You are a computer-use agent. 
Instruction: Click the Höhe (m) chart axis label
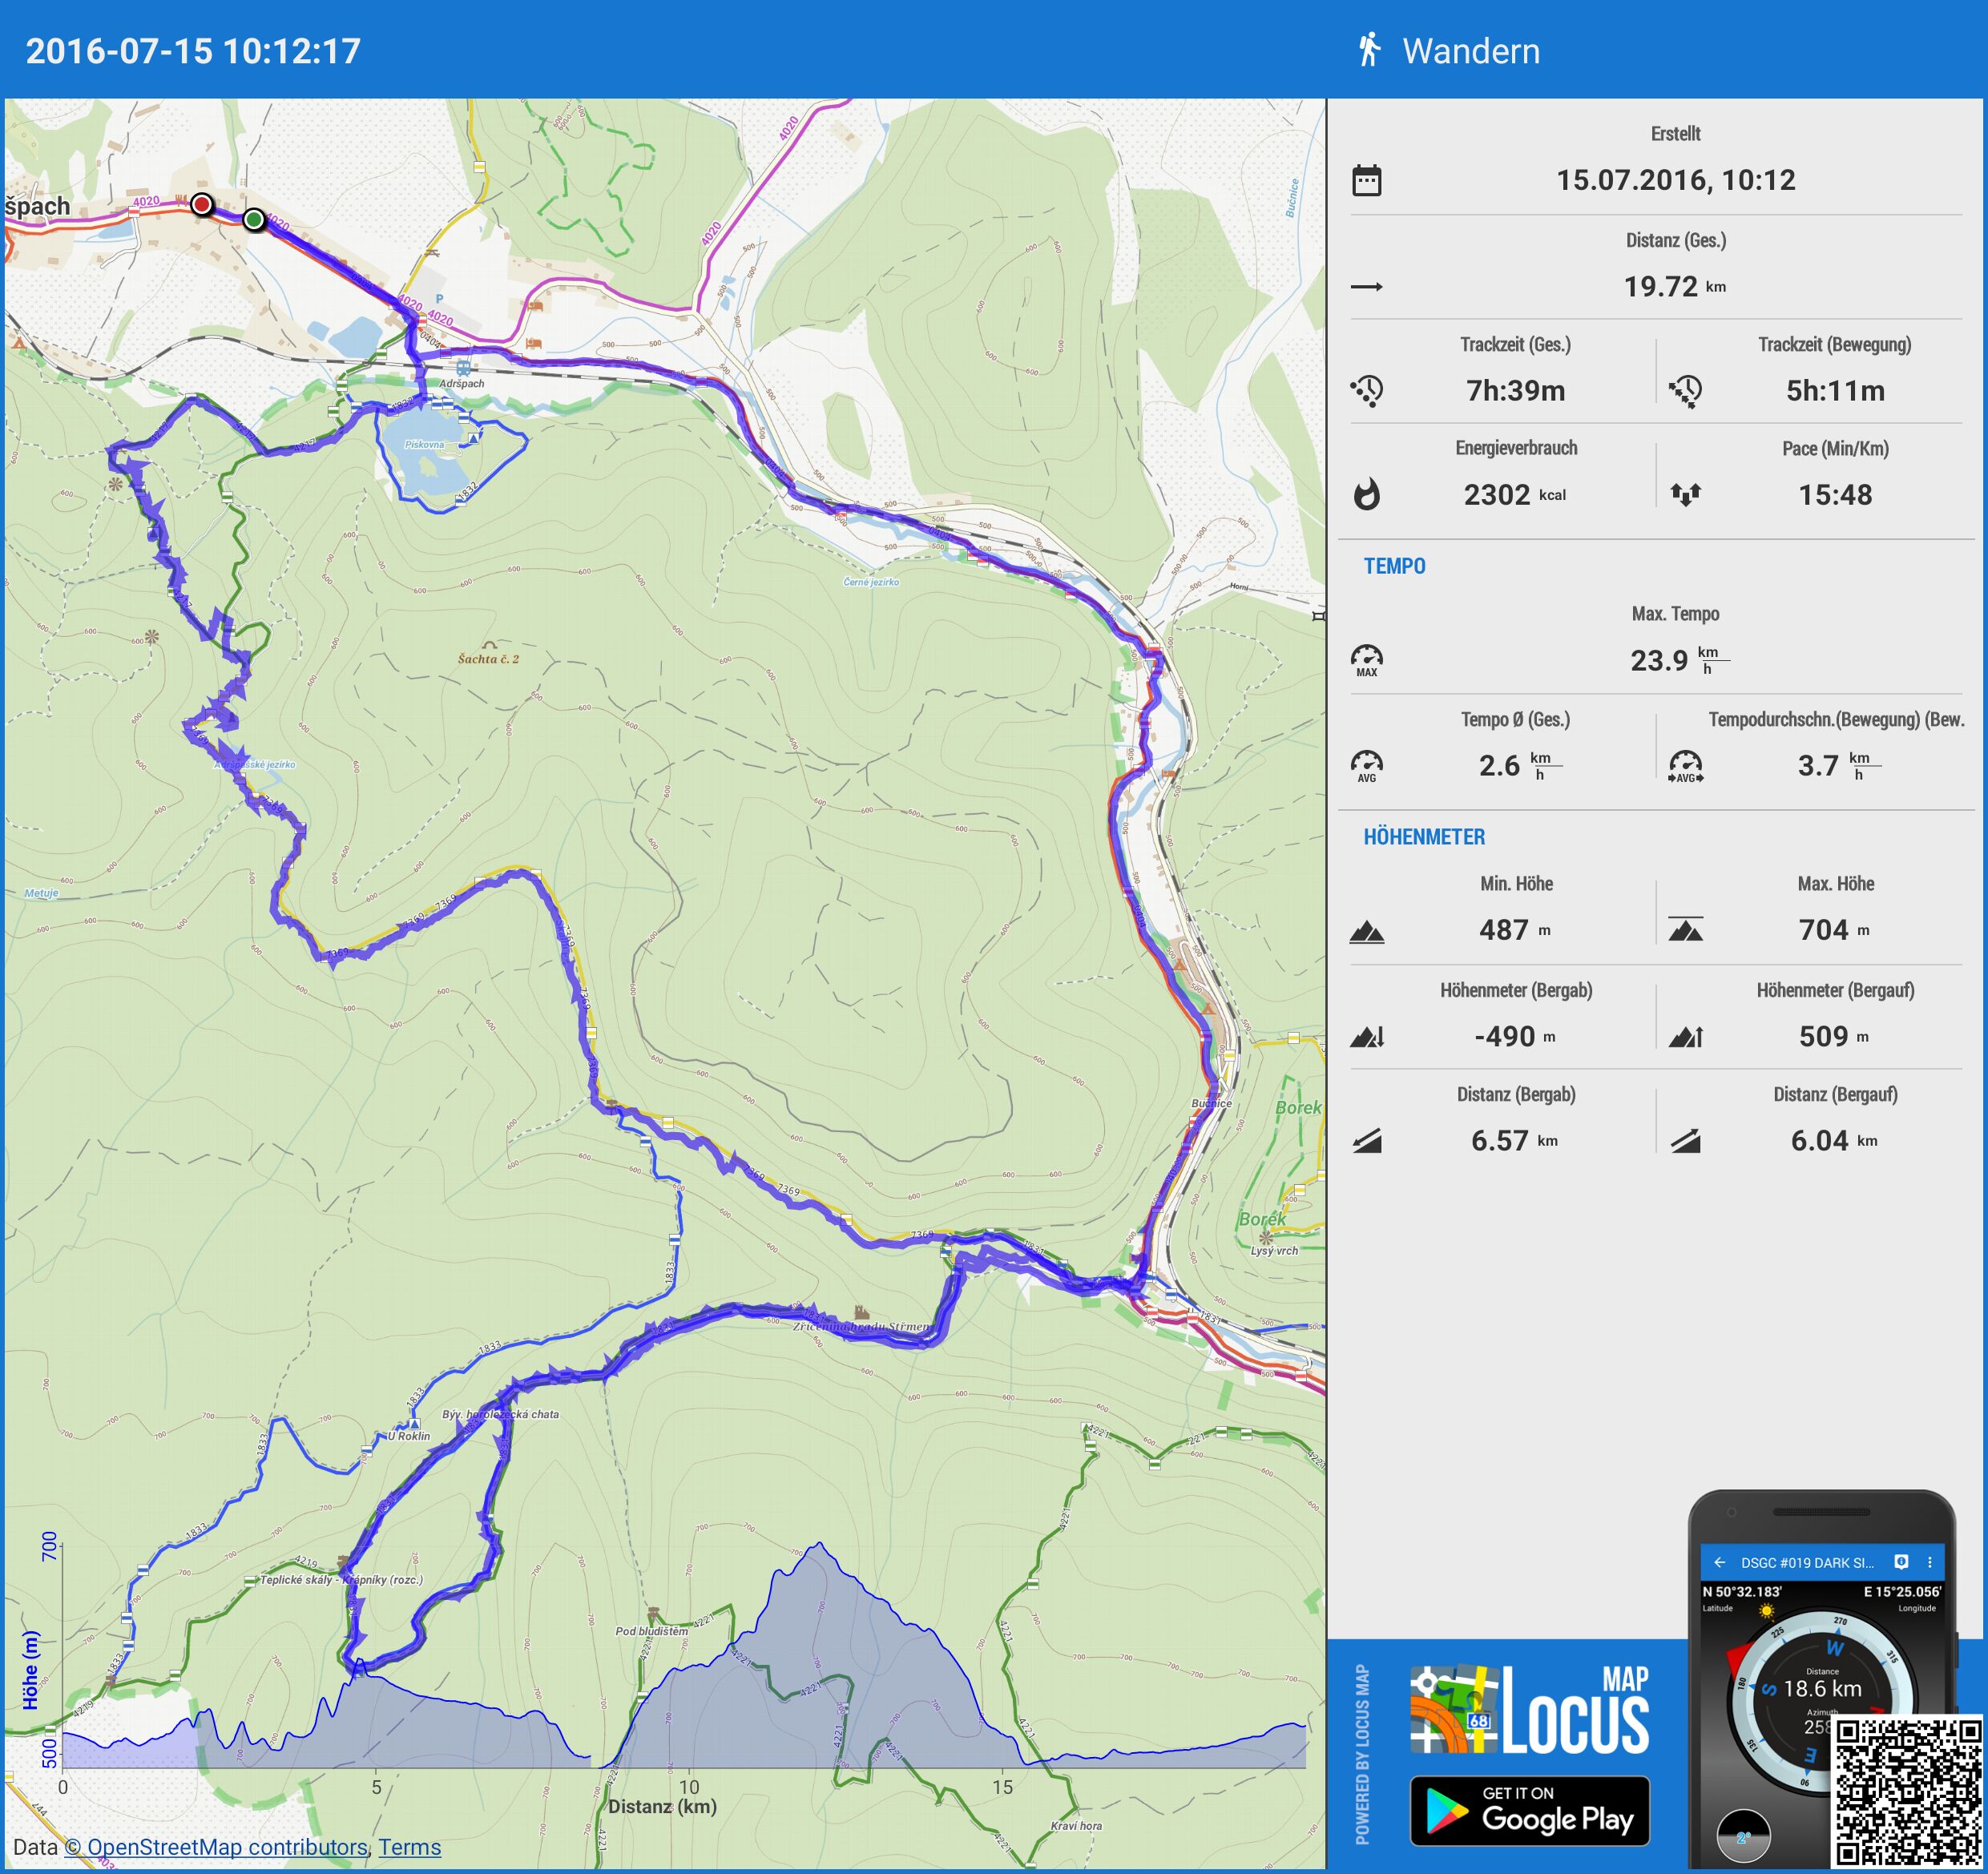pos(30,1670)
